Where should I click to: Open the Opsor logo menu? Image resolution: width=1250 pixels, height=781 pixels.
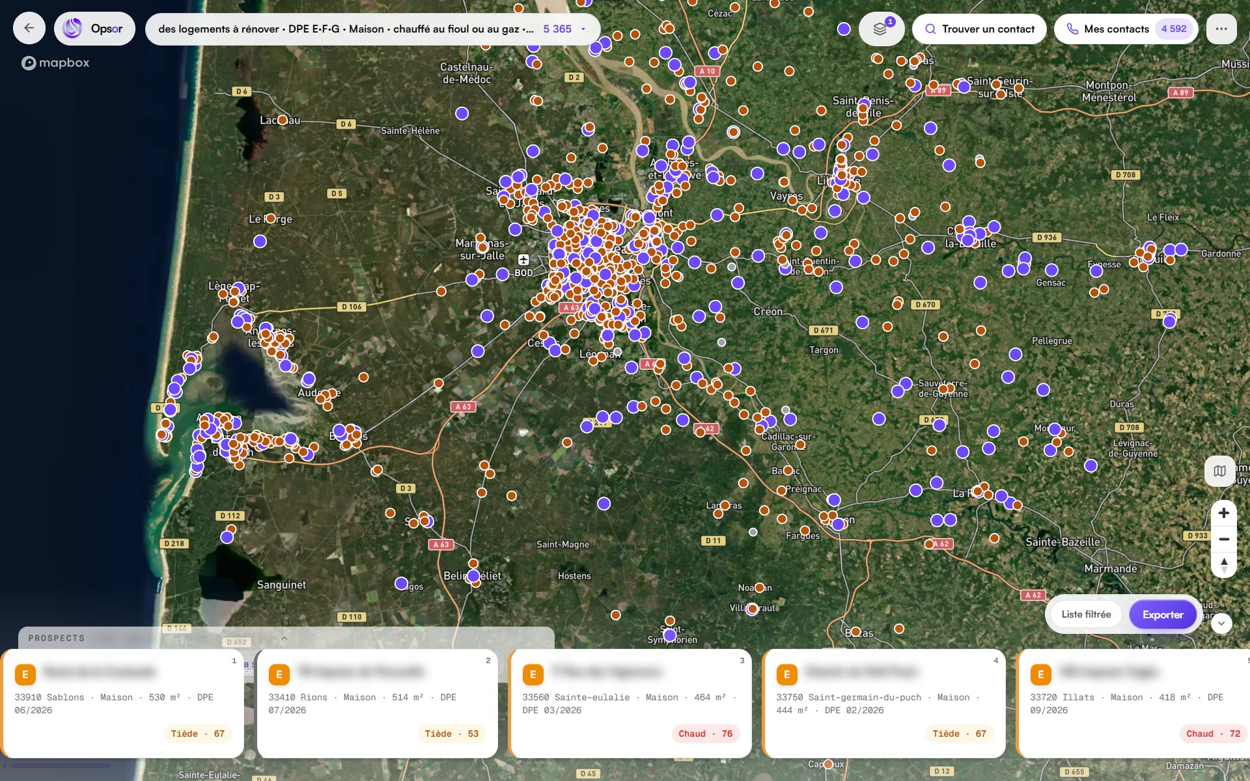pos(94,29)
